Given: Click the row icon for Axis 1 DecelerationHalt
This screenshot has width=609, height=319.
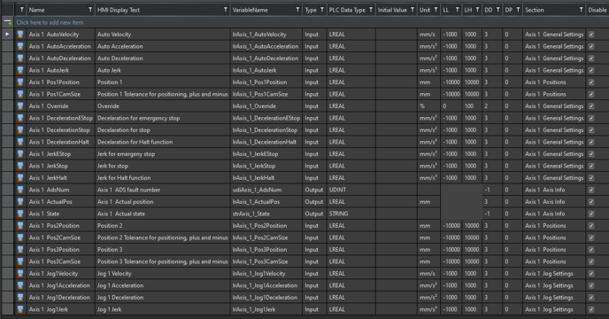Looking at the screenshot, I should click(20, 142).
